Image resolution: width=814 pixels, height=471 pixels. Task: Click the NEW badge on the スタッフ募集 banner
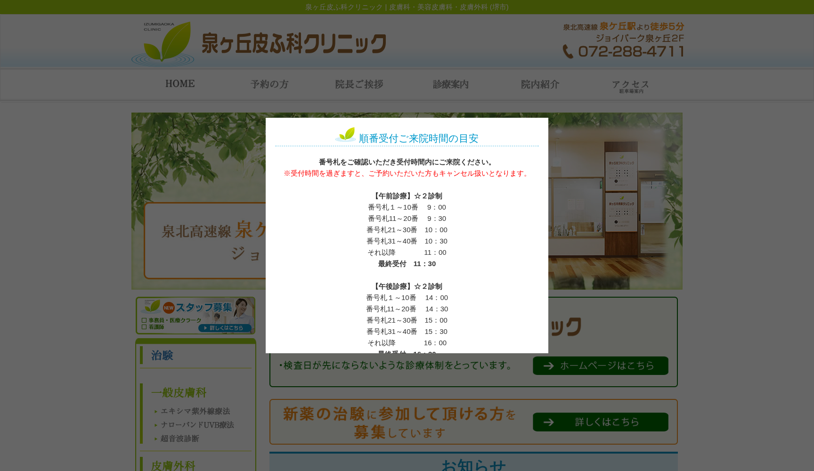tap(169, 308)
